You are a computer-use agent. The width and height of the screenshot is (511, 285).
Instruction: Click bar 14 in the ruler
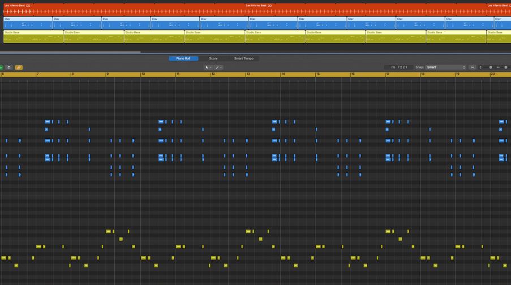coord(283,74)
